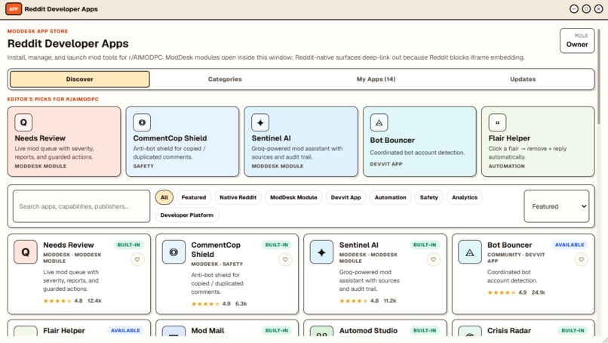Select the All filter chip

(x=164, y=197)
